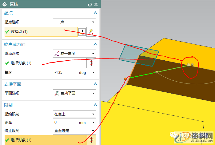Open the snap point lightning icon
Screen dimensions: 215x145
click(91, 32)
